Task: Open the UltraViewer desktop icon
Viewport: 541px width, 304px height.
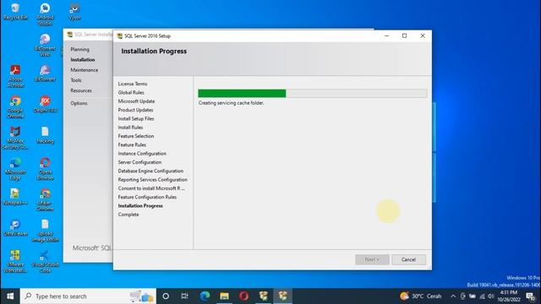Action: (x=15, y=227)
